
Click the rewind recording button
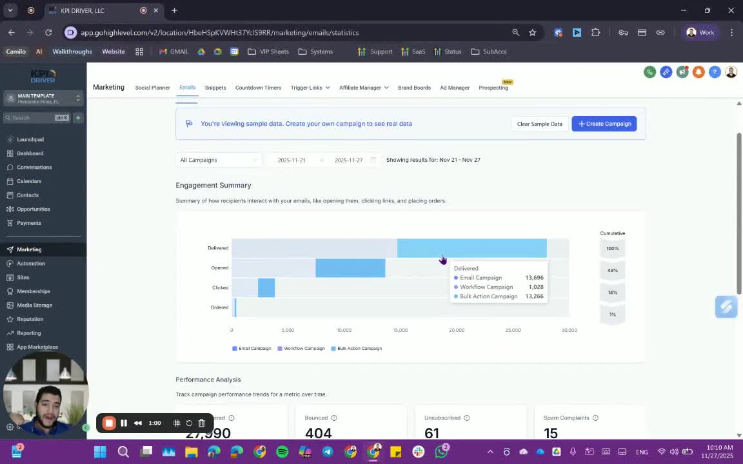click(x=138, y=423)
